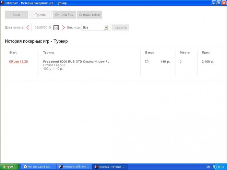Expand the Вид игры dropdown

tap(106, 27)
